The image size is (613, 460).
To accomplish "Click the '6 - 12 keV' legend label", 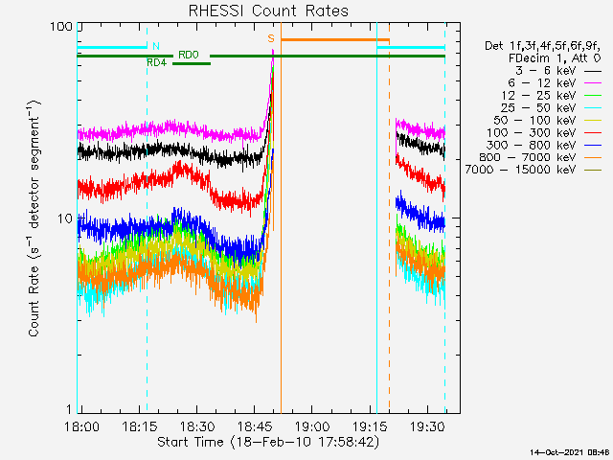I will coord(542,83).
